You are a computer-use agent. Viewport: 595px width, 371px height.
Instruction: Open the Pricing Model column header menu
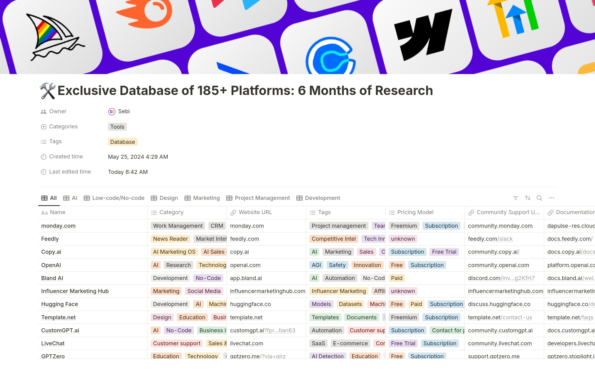(x=415, y=212)
